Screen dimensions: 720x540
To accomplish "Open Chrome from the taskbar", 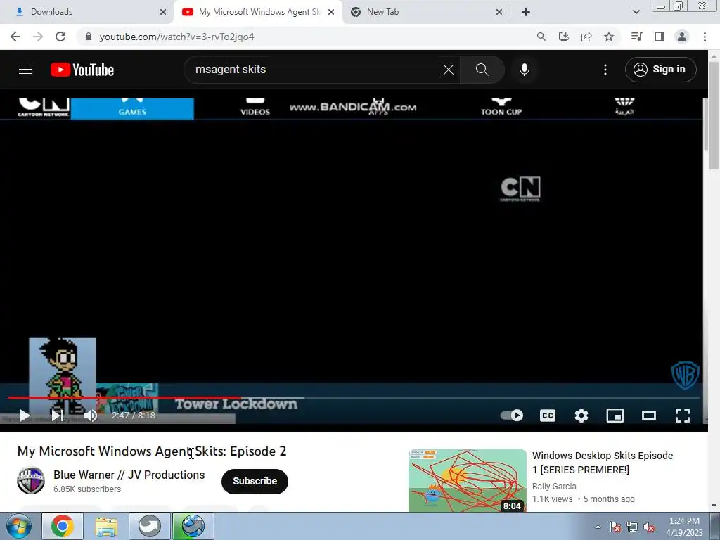I will pos(63,526).
